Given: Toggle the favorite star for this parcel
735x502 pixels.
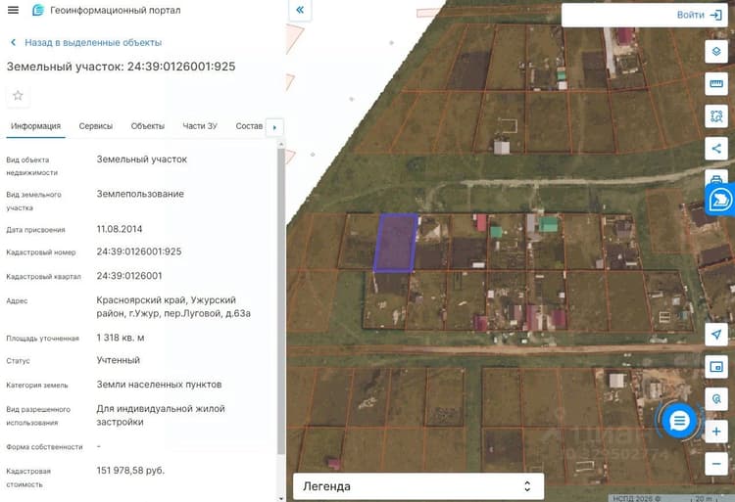Looking at the screenshot, I should tap(18, 96).
